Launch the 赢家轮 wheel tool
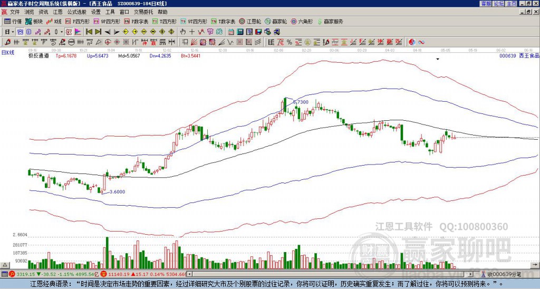 coord(276,21)
